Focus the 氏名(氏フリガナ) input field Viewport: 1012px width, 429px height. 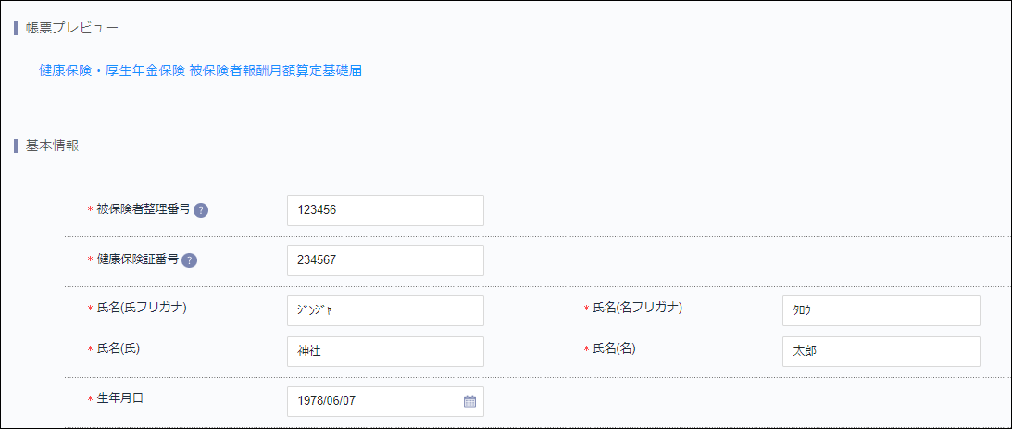click(x=385, y=310)
